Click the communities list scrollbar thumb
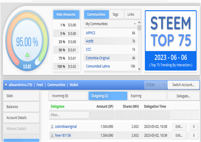 pos(139,28)
